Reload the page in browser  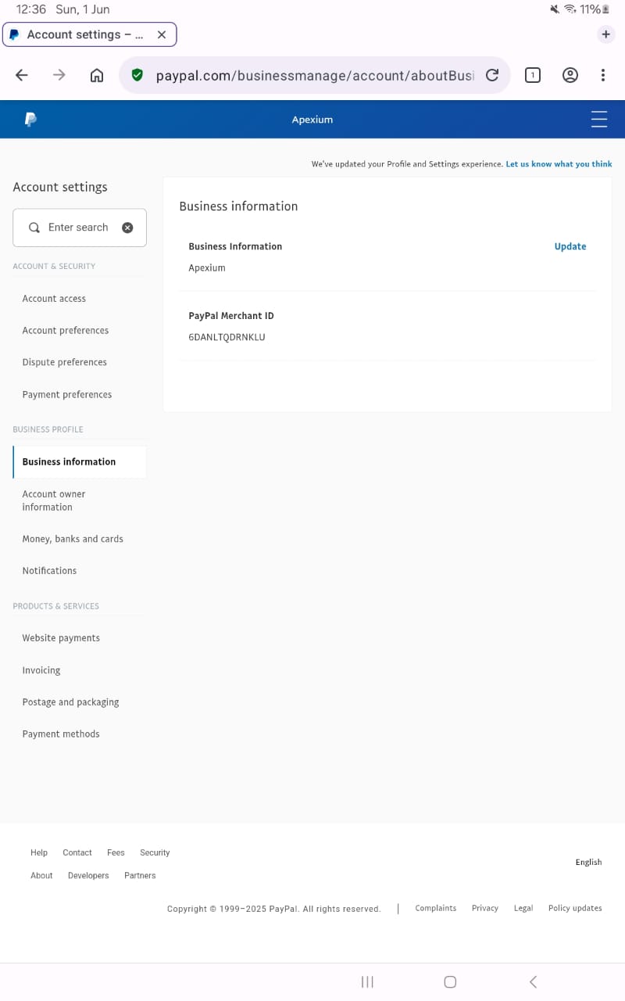click(x=492, y=75)
